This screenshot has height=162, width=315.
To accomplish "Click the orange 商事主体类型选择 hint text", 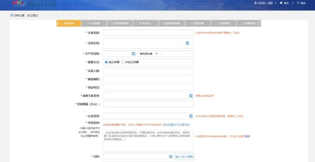I will pyautogui.click(x=205, y=96).
